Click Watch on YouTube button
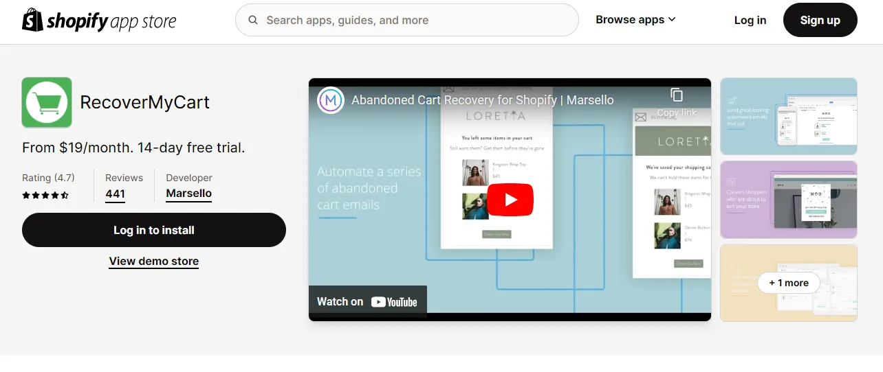The width and height of the screenshot is (883, 372). click(367, 301)
